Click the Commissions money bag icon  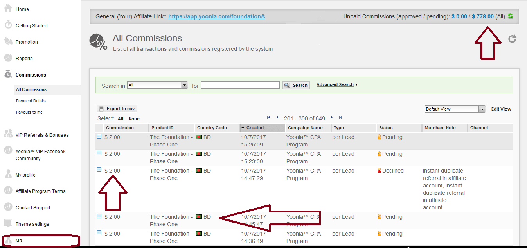8,74
